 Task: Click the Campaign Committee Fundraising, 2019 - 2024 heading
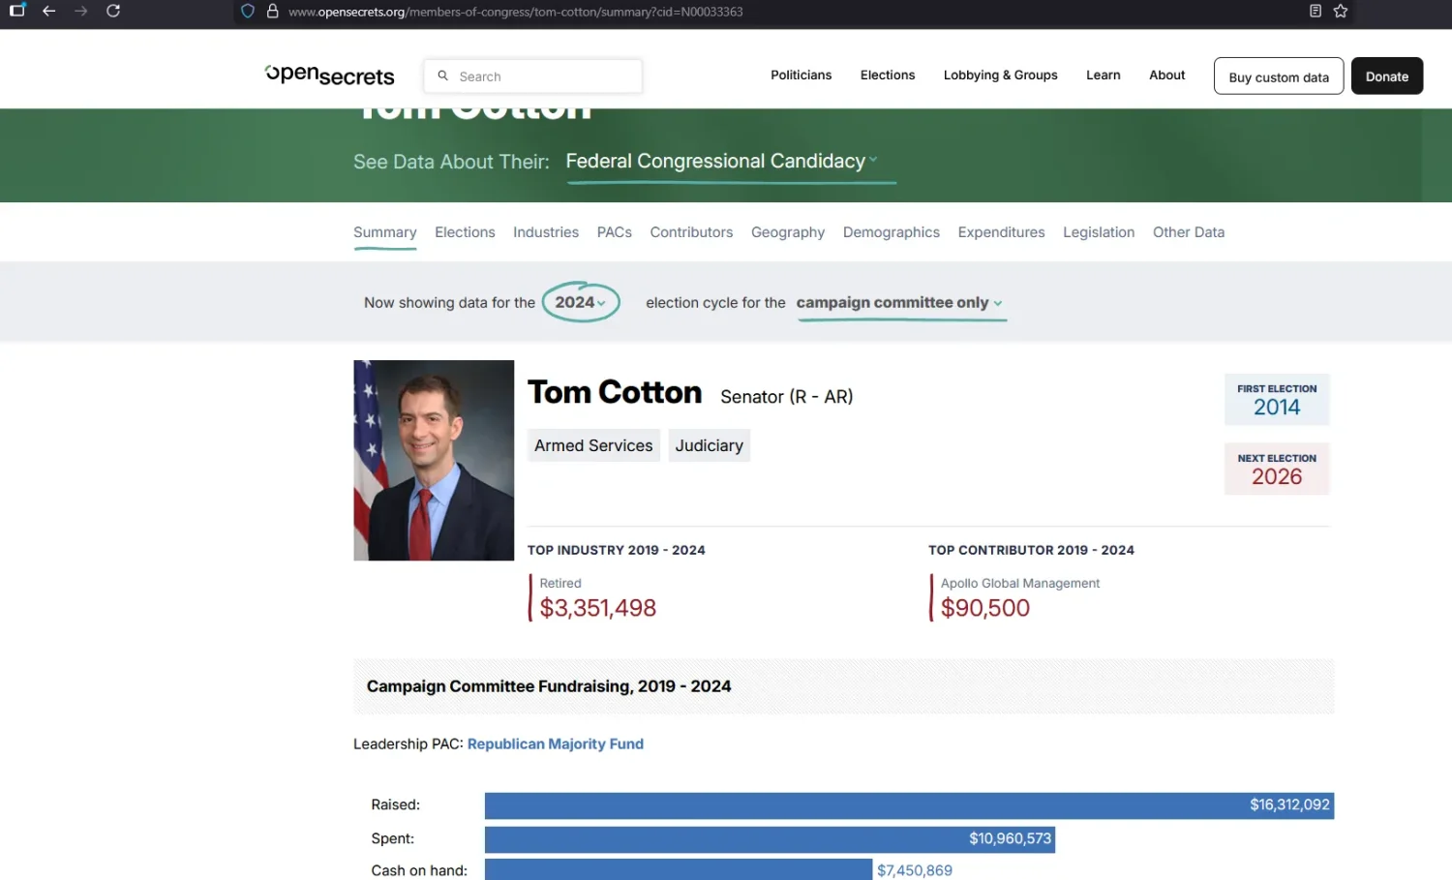coord(549,686)
